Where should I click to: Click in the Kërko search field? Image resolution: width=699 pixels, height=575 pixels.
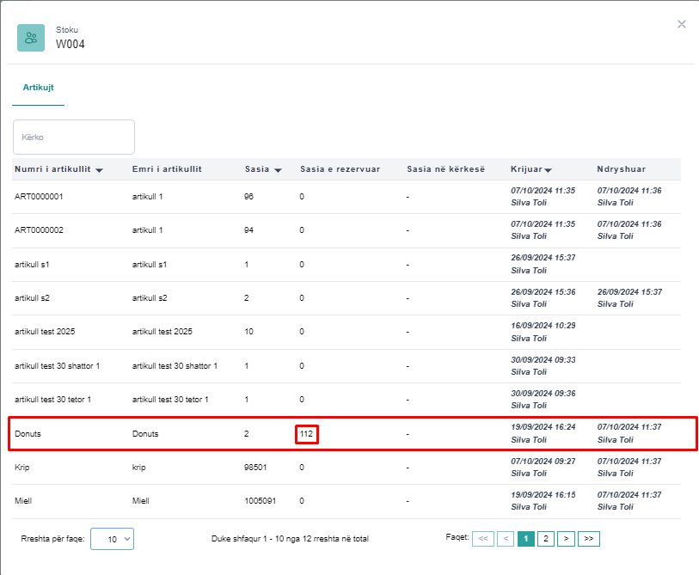click(74, 138)
